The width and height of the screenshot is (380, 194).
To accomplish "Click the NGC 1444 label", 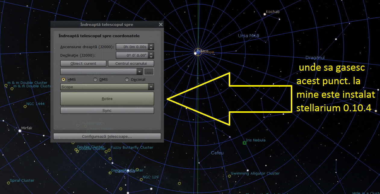I will pyautogui.click(x=35, y=104).
